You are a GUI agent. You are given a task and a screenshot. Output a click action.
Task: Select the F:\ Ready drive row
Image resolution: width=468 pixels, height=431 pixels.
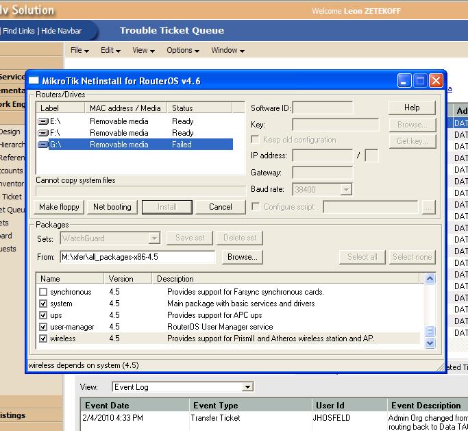pyautogui.click(x=134, y=133)
